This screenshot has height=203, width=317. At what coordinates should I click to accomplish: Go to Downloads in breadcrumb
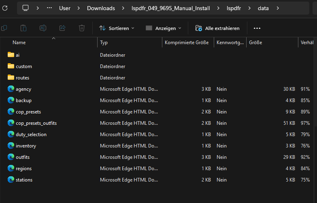[101, 8]
